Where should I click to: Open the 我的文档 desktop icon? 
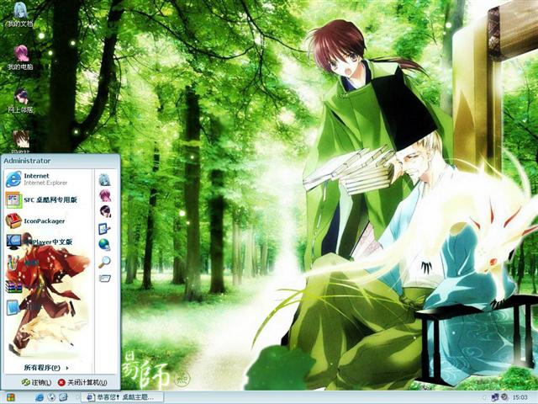pos(20,14)
